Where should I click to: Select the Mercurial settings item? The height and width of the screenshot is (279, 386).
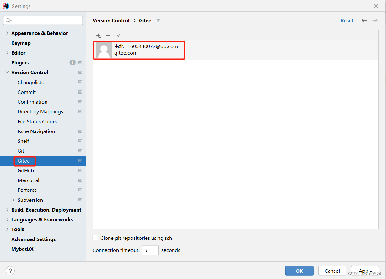click(x=28, y=180)
